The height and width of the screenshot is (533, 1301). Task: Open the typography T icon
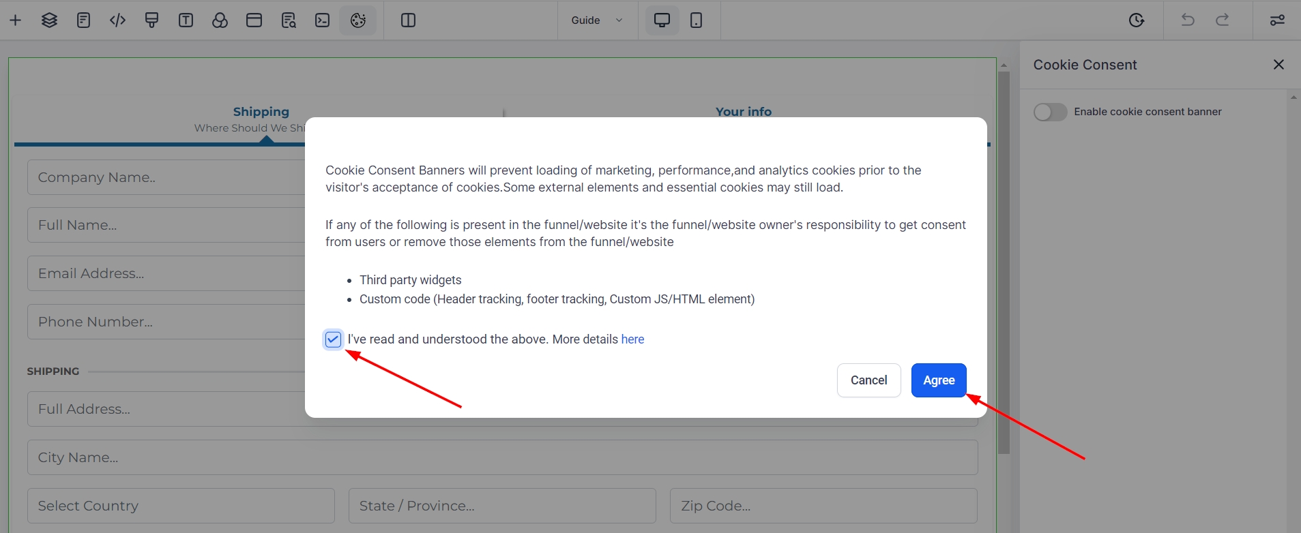pyautogui.click(x=186, y=20)
